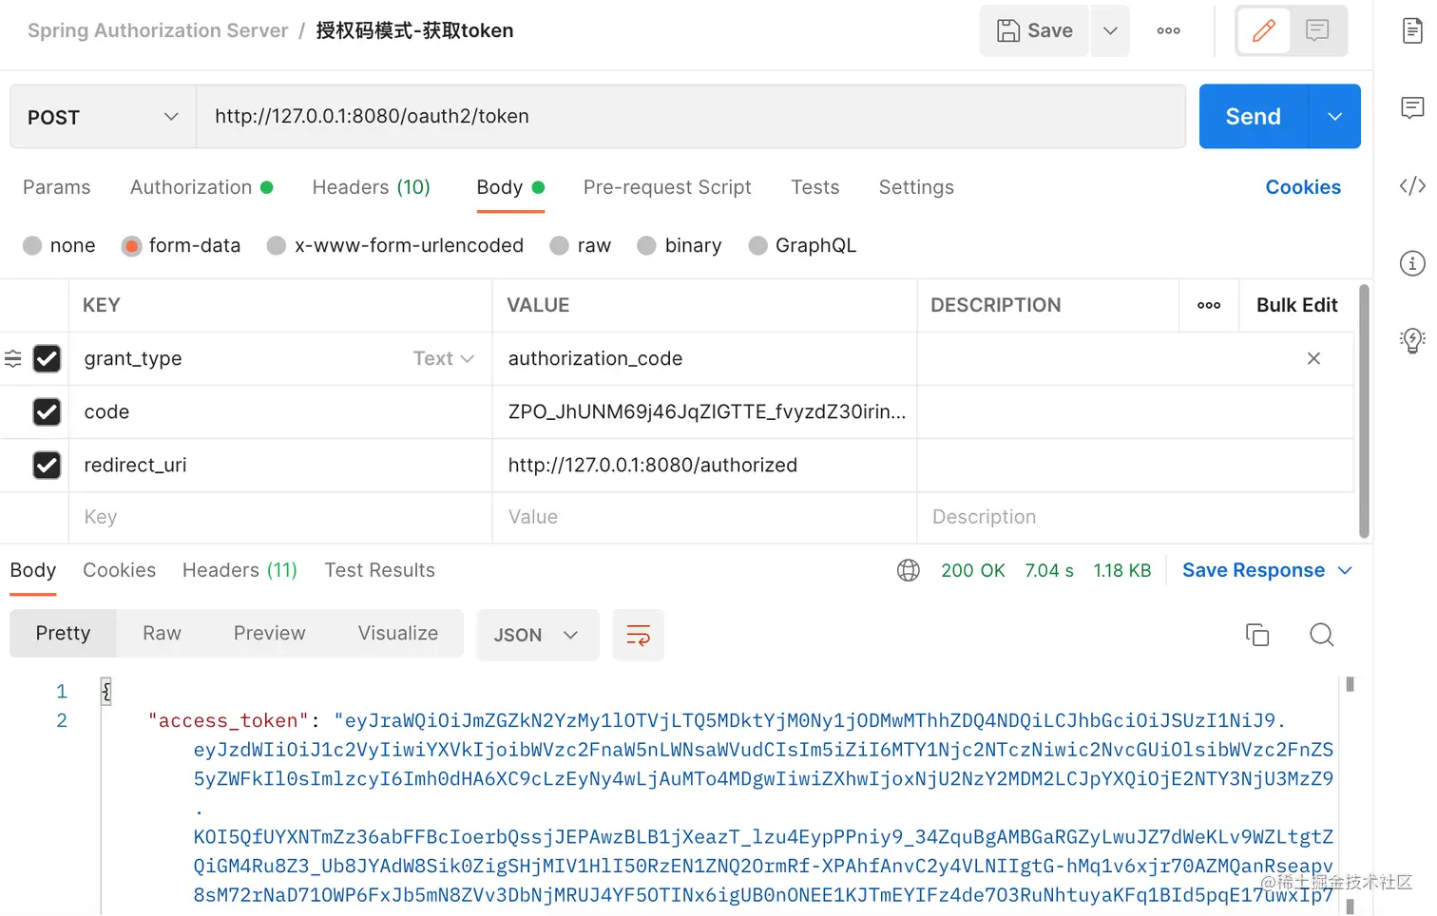Click the Save Response link
Screen dimensions: 1437x916
click(1254, 570)
